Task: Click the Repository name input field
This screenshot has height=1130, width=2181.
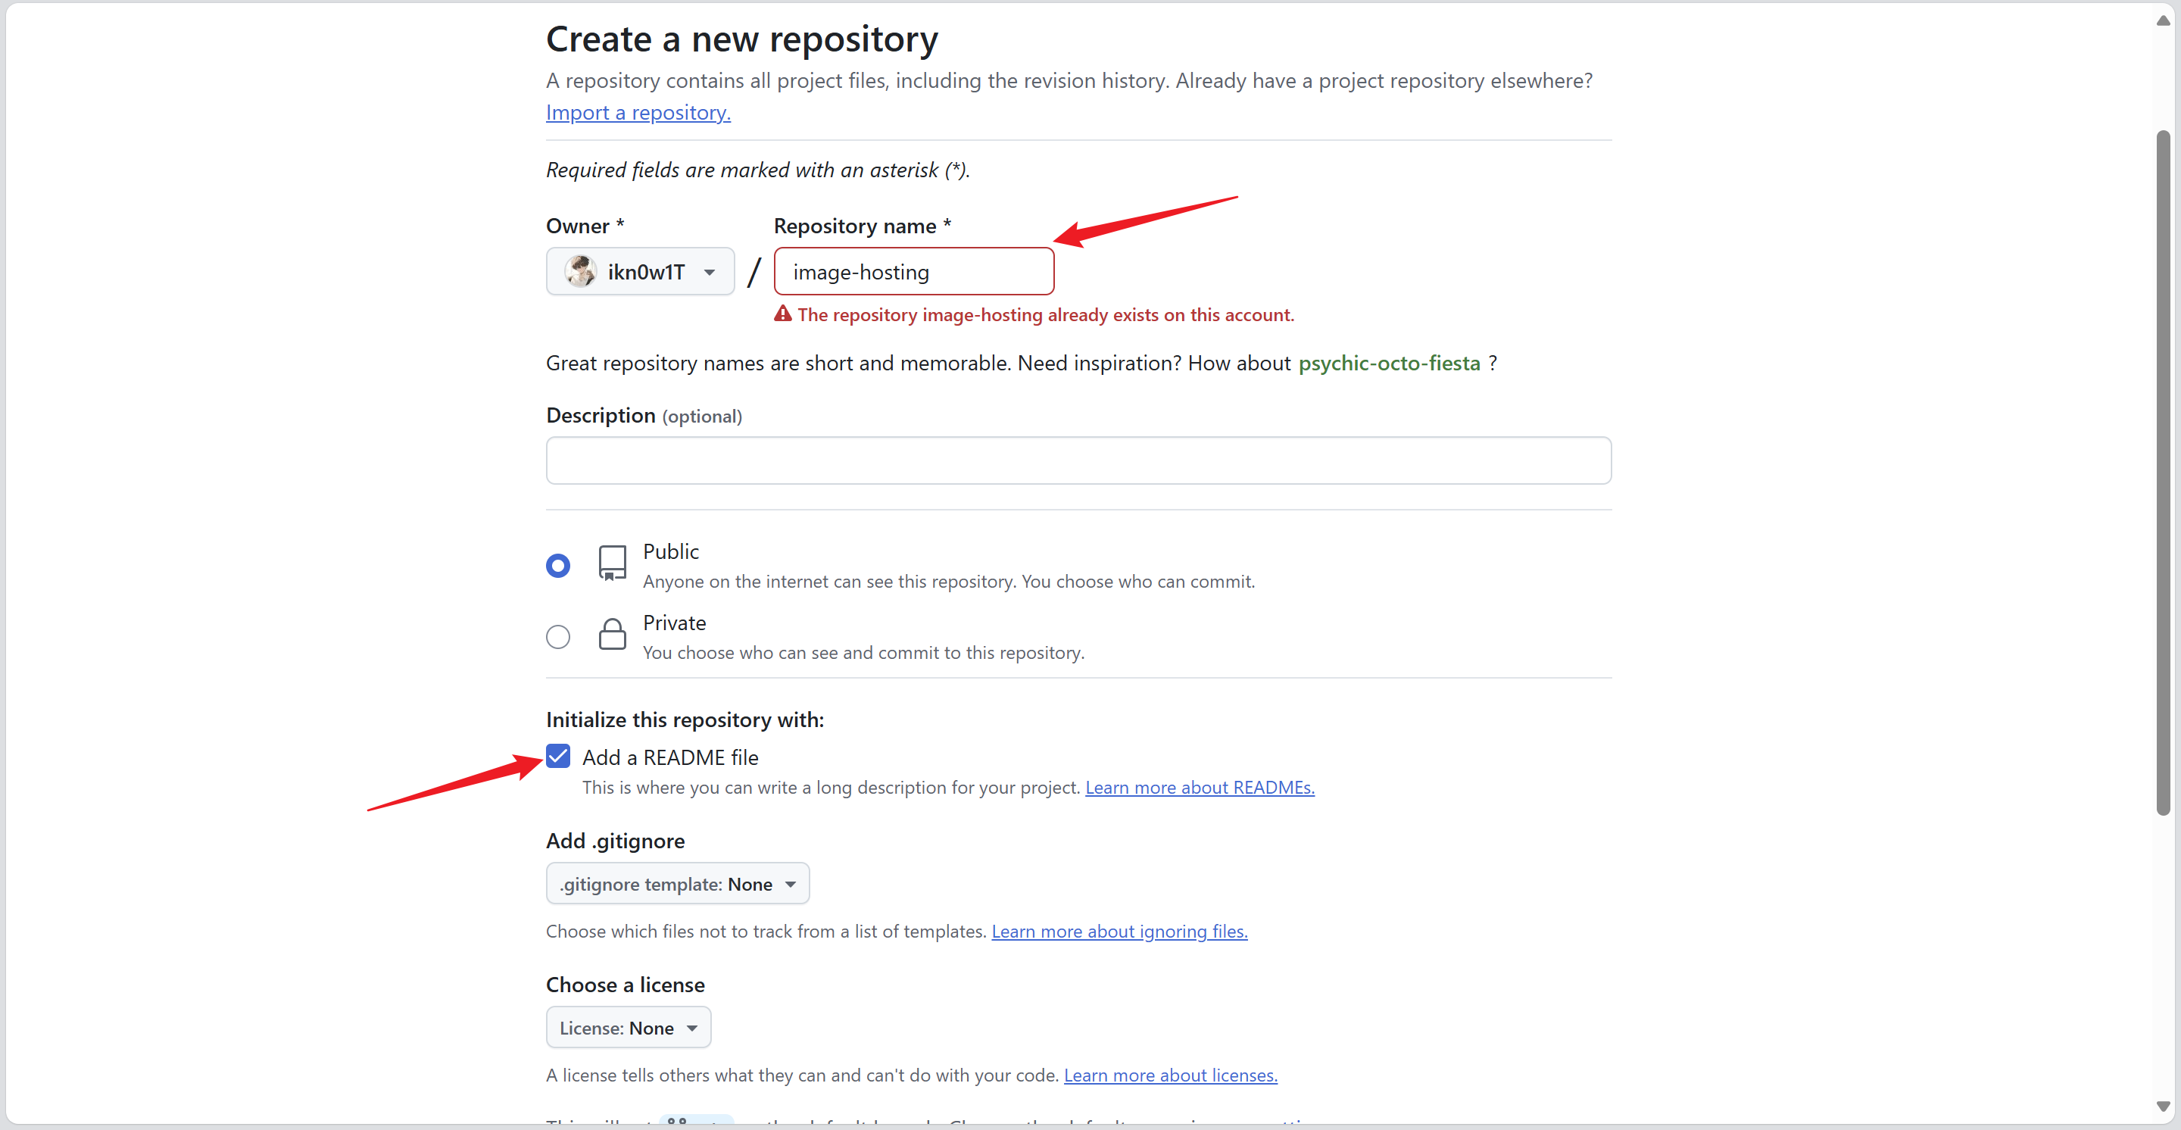Action: point(913,272)
